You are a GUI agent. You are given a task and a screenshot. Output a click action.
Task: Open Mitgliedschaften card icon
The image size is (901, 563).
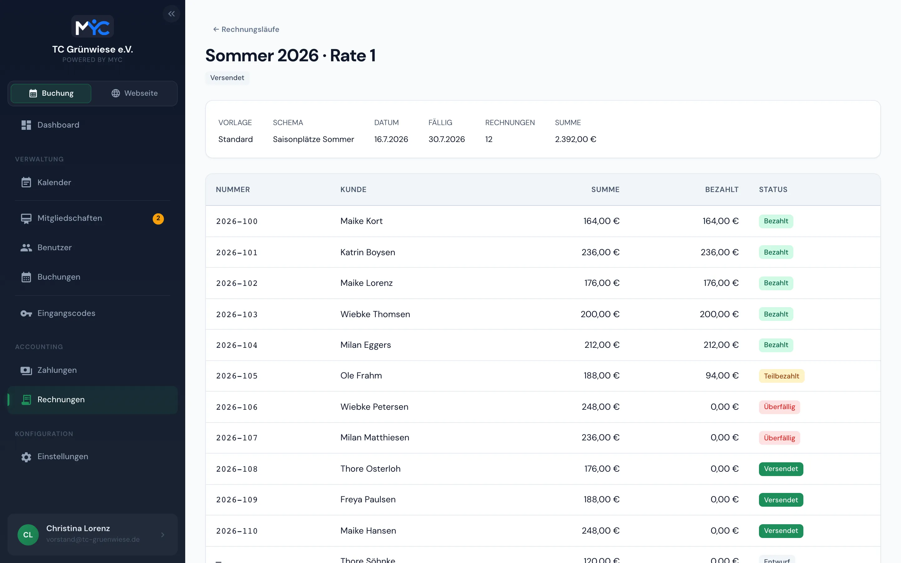point(26,219)
